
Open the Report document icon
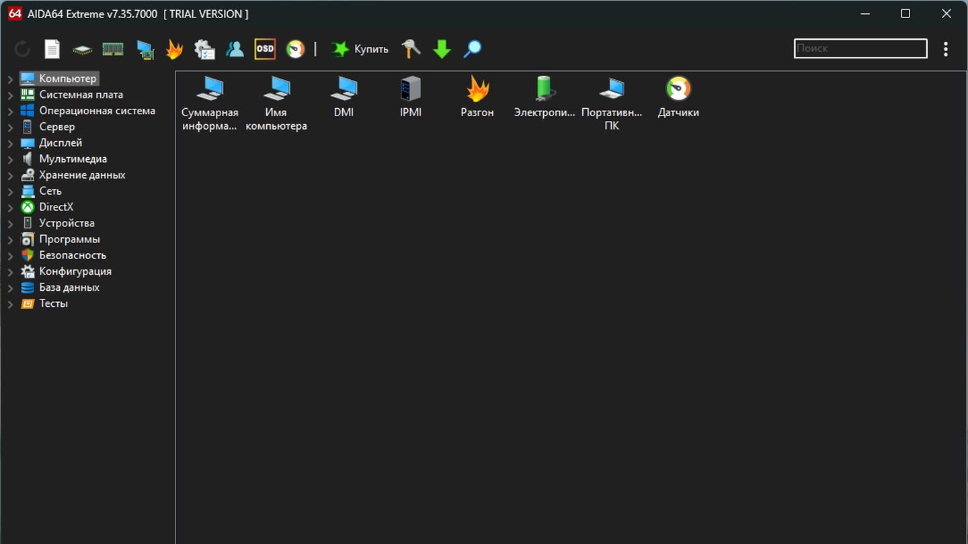coord(52,49)
